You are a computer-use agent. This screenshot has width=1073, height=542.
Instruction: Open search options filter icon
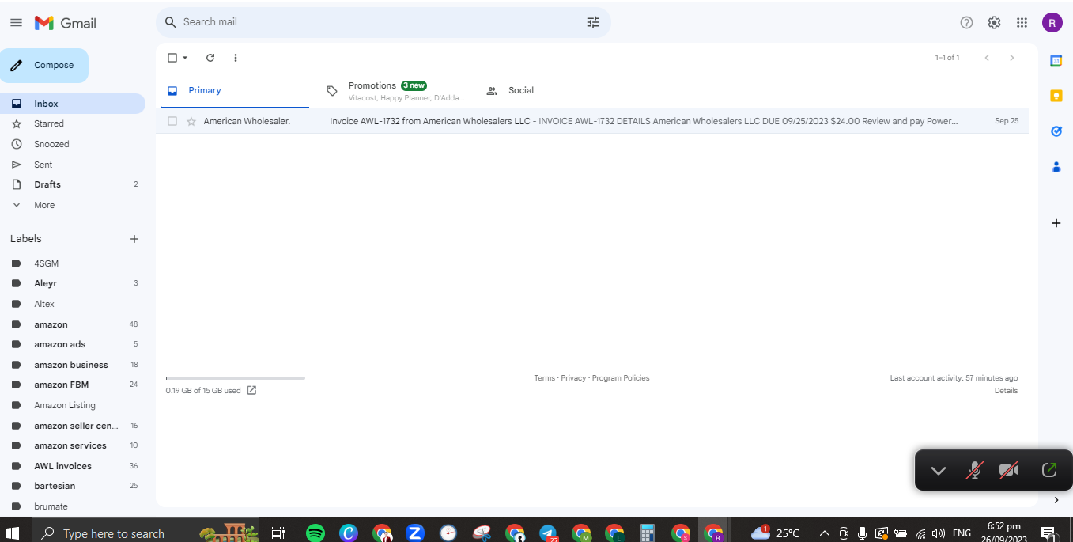tap(593, 22)
